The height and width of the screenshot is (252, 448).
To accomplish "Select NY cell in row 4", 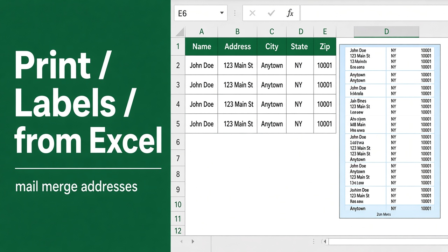I will (x=300, y=104).
